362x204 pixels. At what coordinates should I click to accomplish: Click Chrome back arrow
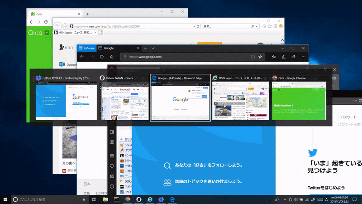31,22
